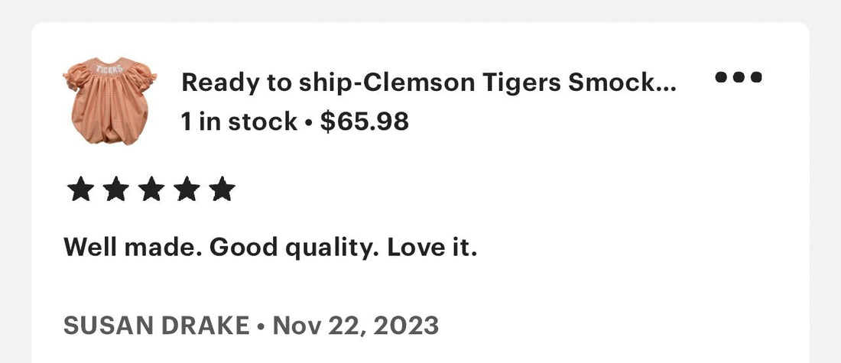The height and width of the screenshot is (363, 841).
Task: Click the Nov 22, 2023 review date
Action: pos(356,326)
